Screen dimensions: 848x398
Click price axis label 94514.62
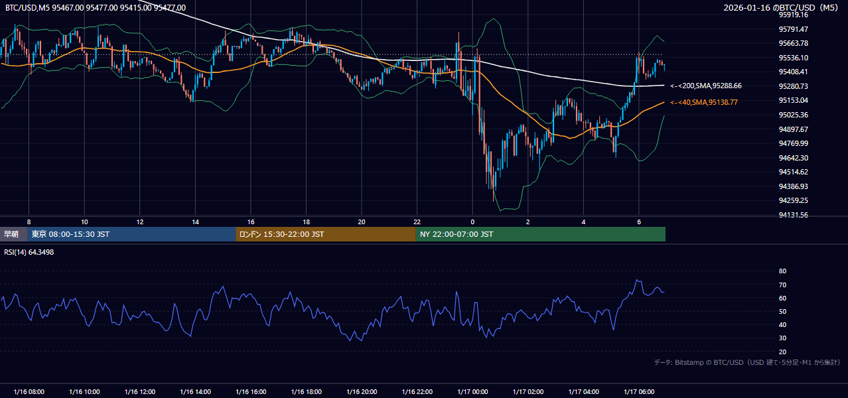(x=794, y=172)
